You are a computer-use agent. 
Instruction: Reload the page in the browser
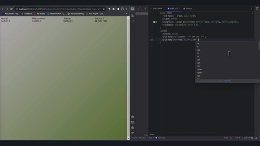(x=11, y=9)
